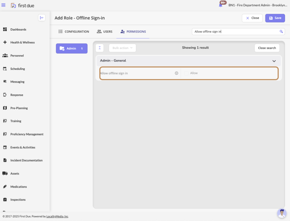Image resolution: width=290 pixels, height=221 pixels.
Task: Open the notifications bell icon
Action: pyautogui.click(x=221, y=5)
